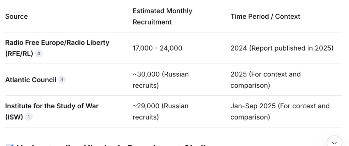This screenshot has height=146, width=349.
Task: Open citation 3 beside Atlantic Council
Action: [x=62, y=80]
